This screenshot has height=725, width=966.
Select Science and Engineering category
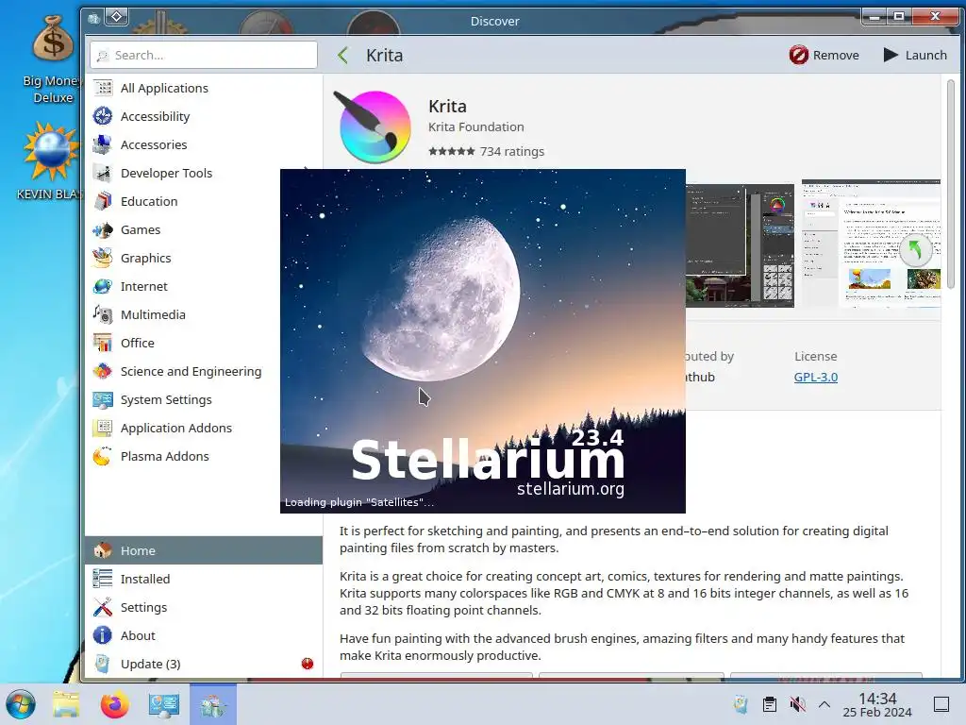[x=204, y=372]
